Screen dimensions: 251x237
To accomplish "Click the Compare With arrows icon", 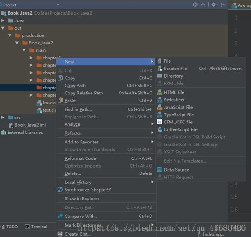I will [60, 216].
